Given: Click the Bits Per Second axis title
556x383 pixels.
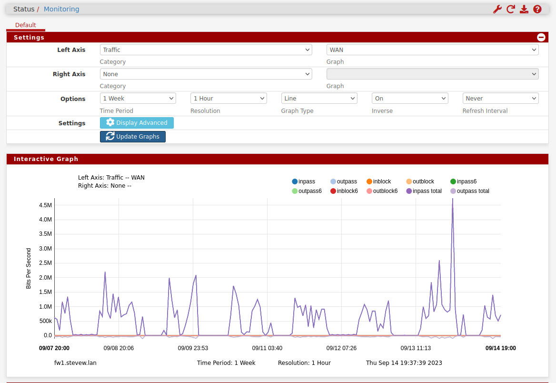Looking at the screenshot, I should pyautogui.click(x=29, y=268).
